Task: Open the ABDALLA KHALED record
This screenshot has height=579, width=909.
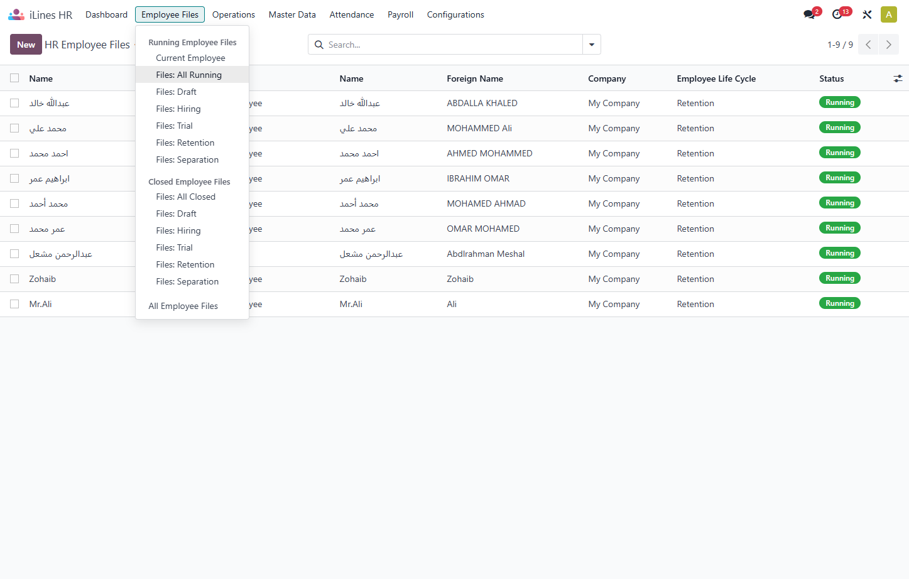Action: click(x=482, y=103)
